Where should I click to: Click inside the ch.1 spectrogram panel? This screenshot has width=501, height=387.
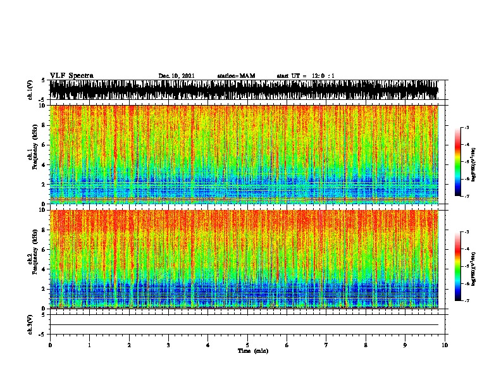(244, 154)
